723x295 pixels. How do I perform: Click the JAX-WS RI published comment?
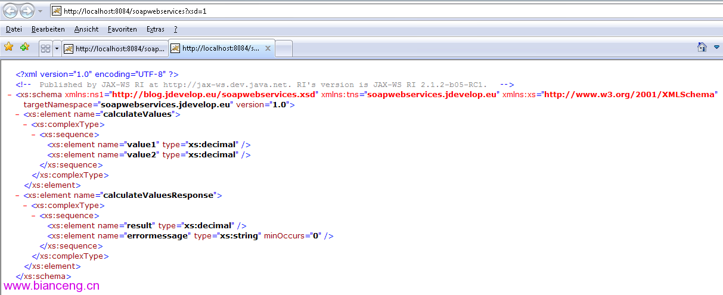[x=265, y=85]
